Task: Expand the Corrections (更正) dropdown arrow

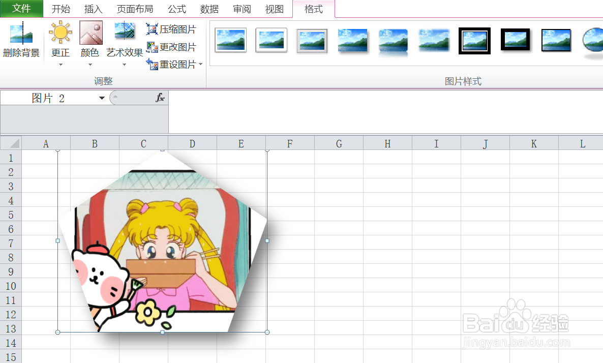Action: click(x=61, y=65)
